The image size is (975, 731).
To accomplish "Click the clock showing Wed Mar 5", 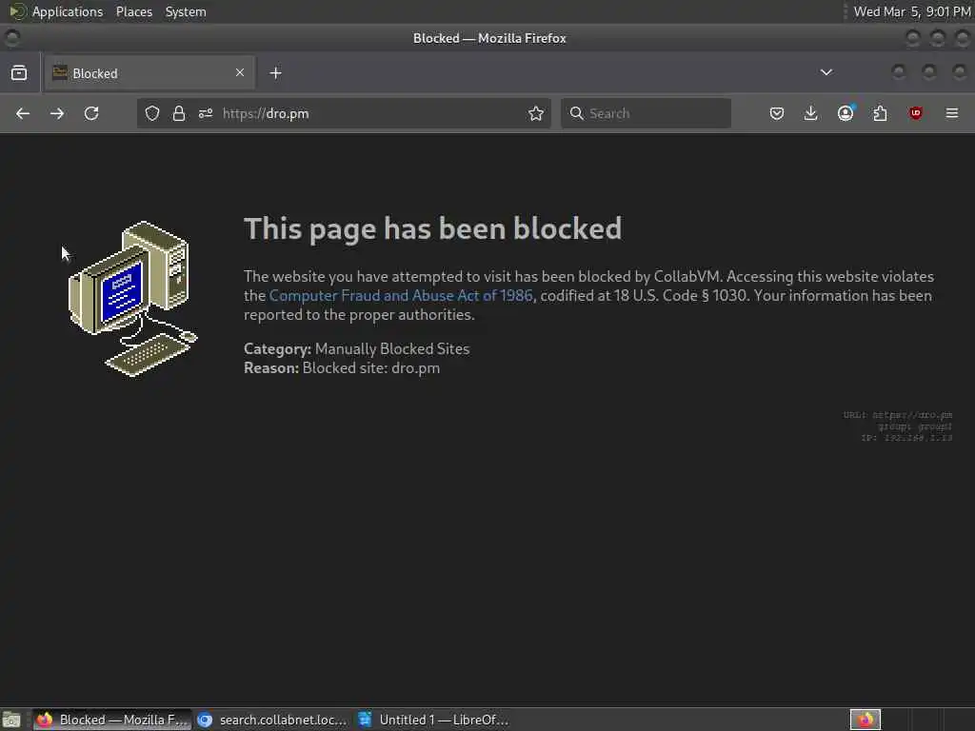I will click(911, 11).
